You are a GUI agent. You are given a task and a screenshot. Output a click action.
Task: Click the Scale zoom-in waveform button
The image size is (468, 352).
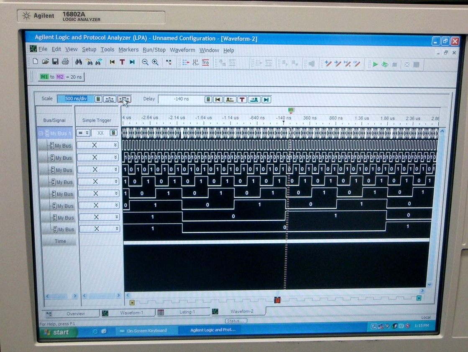[x=110, y=99]
